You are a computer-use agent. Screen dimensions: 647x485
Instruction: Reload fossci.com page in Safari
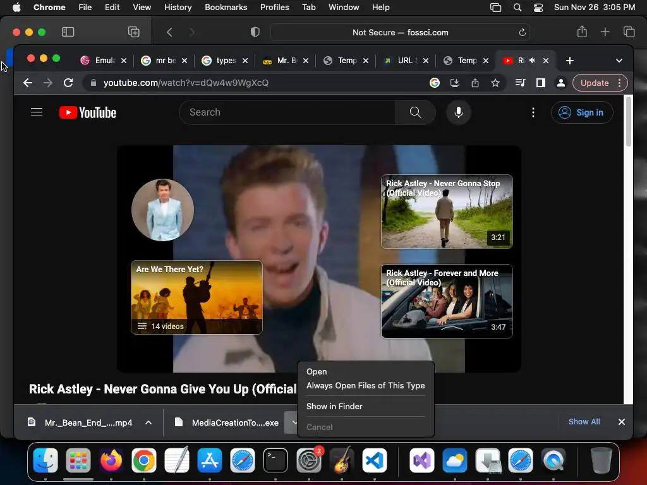pos(522,33)
